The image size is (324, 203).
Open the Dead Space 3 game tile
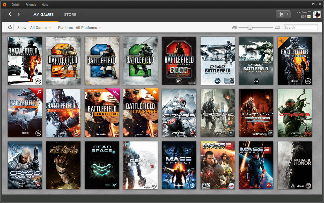click(140, 165)
